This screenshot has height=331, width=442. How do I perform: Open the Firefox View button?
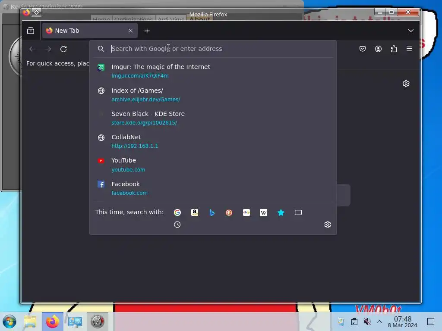(31, 31)
